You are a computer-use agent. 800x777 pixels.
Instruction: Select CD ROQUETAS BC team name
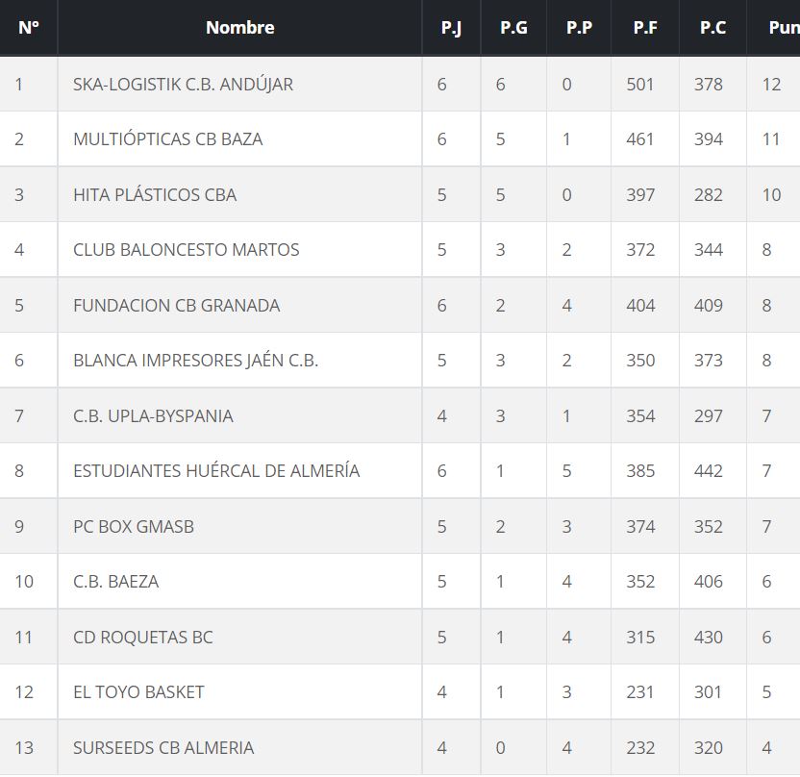(142, 637)
